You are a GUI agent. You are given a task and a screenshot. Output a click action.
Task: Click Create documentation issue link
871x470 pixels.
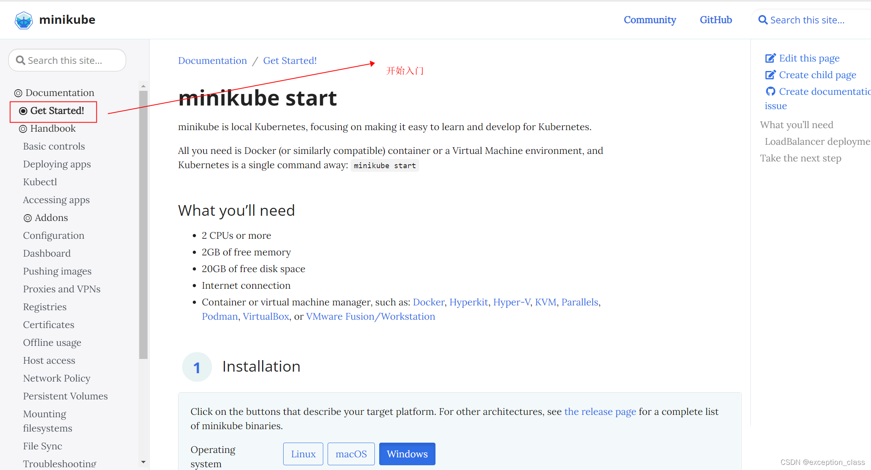[x=818, y=99]
